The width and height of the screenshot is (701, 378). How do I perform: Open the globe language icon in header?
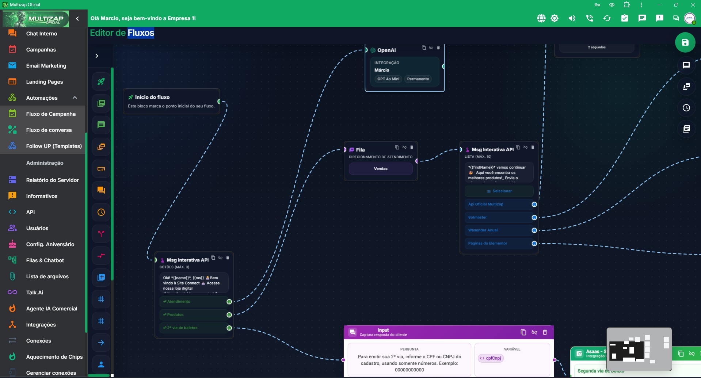tap(541, 18)
